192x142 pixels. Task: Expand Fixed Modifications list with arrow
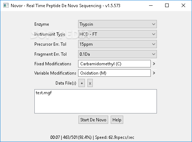click(x=154, y=64)
